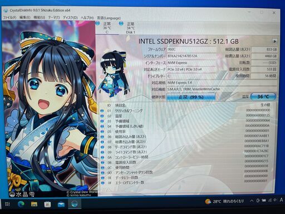
Task: Click status icon for 07 総書き込み量
Action: [x=102, y=142]
